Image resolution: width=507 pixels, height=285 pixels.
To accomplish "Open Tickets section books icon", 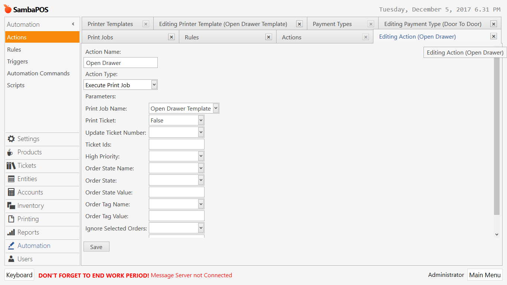I will (11, 166).
